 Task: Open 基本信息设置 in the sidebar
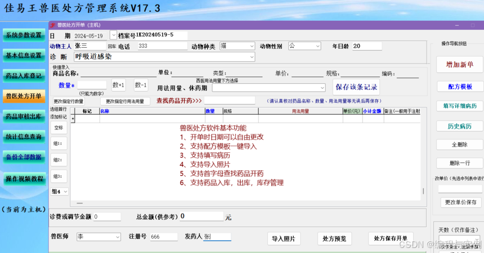24,56
